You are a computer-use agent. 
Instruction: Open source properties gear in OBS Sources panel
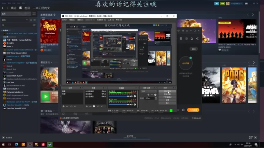(x=94, y=106)
